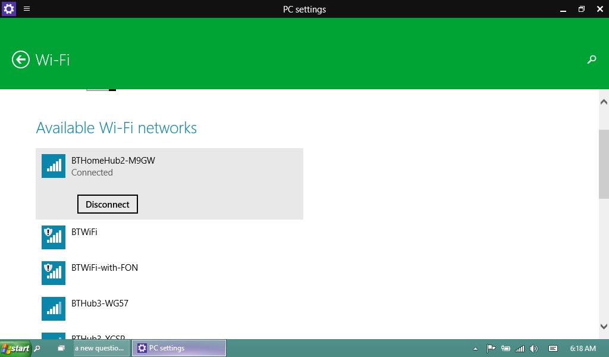Disconnect from BTHomeHub2-M9GW

point(108,204)
